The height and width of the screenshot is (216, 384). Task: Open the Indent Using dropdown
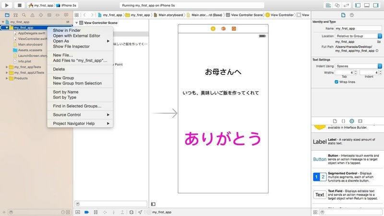click(358, 66)
